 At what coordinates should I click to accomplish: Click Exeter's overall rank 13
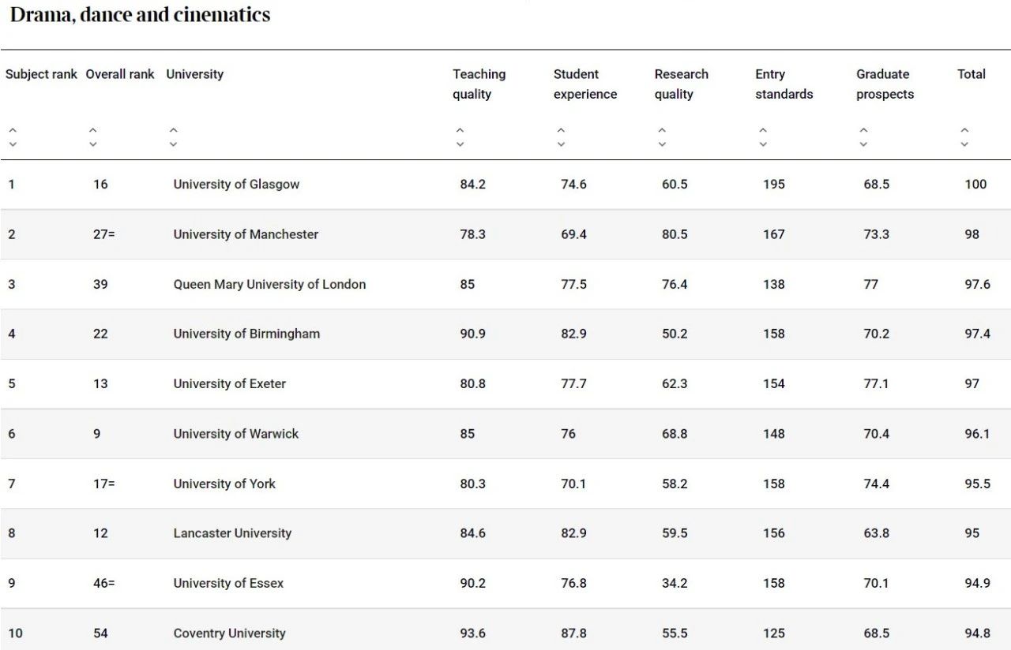point(100,383)
